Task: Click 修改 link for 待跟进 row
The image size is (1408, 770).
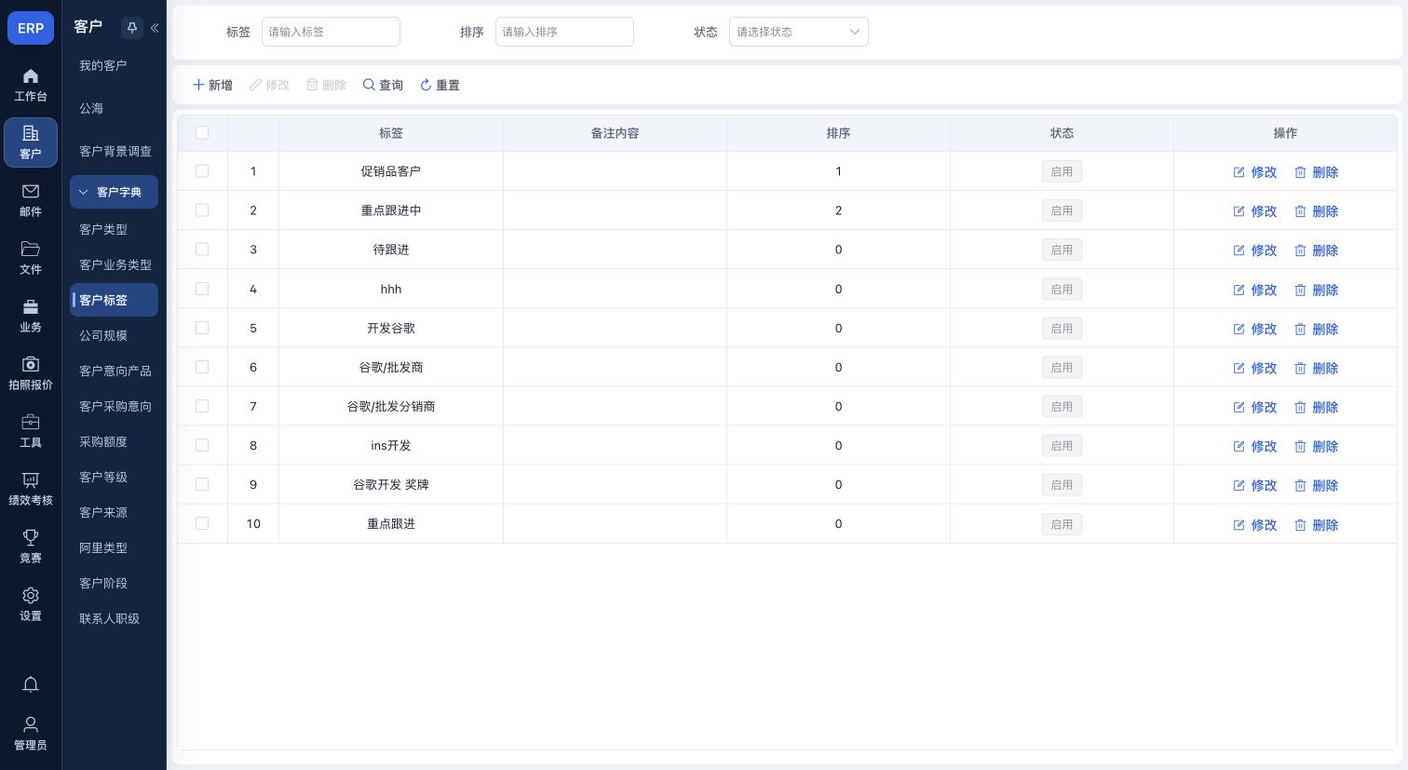Action: (x=1254, y=250)
